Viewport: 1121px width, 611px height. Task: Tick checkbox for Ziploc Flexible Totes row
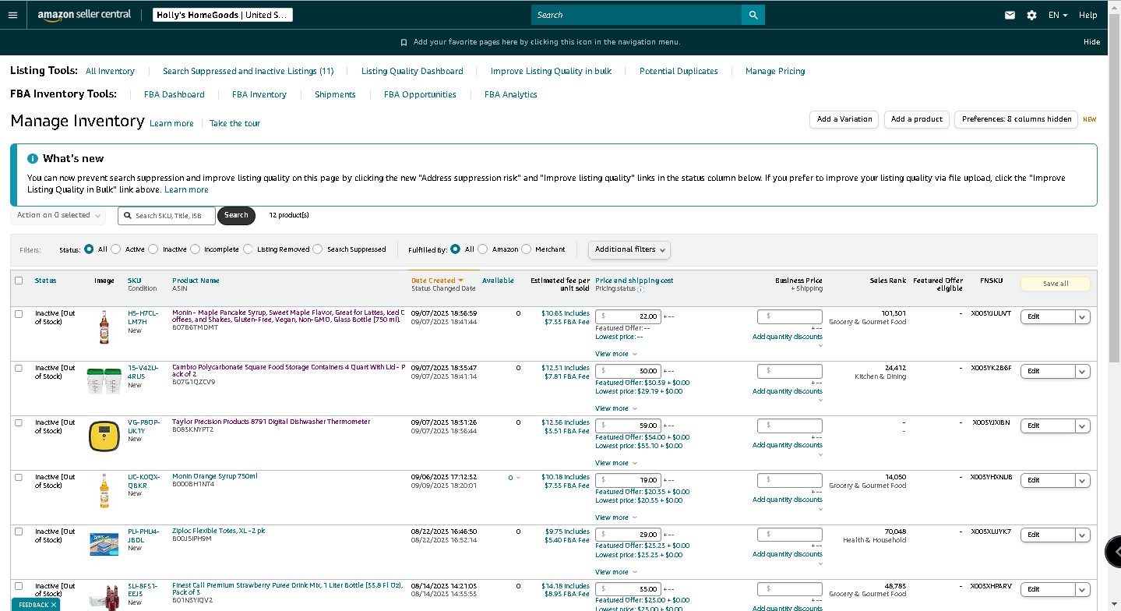tap(19, 532)
